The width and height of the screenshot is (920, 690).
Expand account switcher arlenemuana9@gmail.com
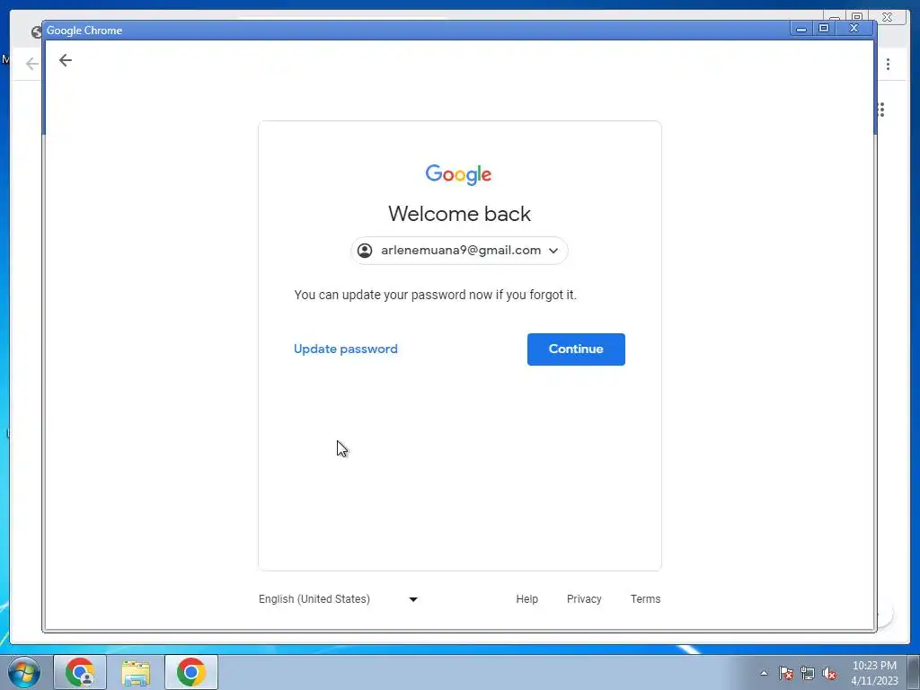(459, 251)
